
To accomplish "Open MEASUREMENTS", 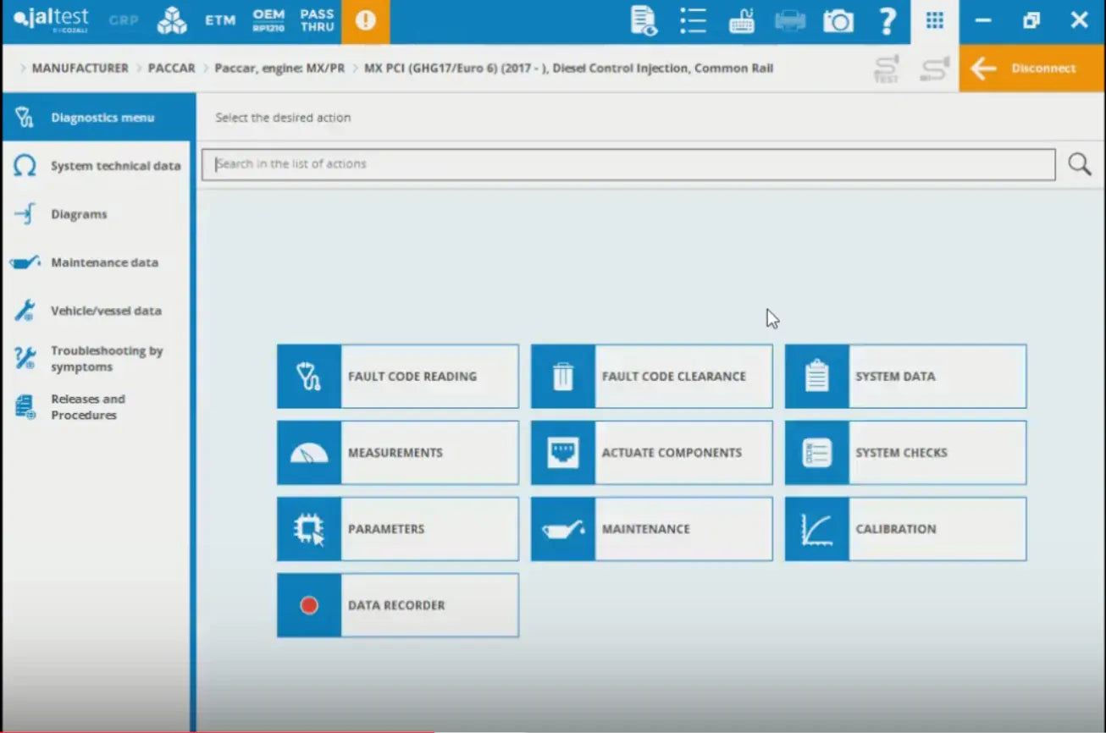I will pyautogui.click(x=398, y=453).
